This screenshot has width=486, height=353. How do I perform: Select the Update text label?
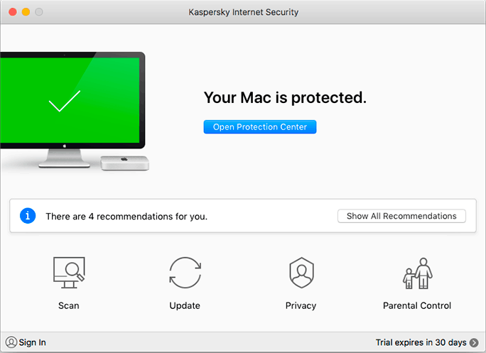coord(185,305)
